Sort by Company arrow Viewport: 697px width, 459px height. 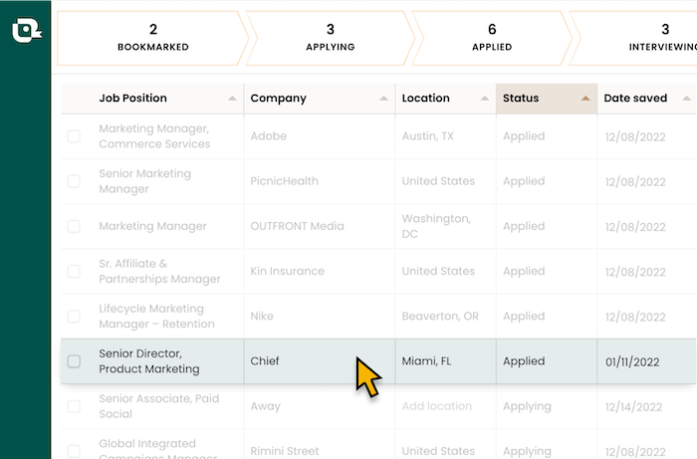coord(383,99)
